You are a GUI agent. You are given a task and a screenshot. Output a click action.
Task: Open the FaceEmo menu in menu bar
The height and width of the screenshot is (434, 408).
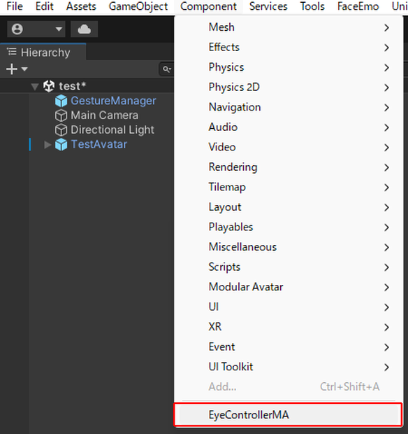point(358,6)
